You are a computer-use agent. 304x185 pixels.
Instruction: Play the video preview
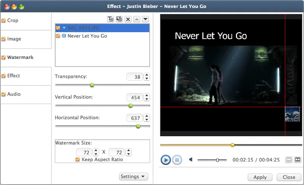coord(166,160)
